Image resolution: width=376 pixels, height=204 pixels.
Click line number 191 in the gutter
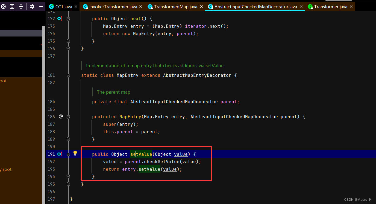click(x=51, y=154)
